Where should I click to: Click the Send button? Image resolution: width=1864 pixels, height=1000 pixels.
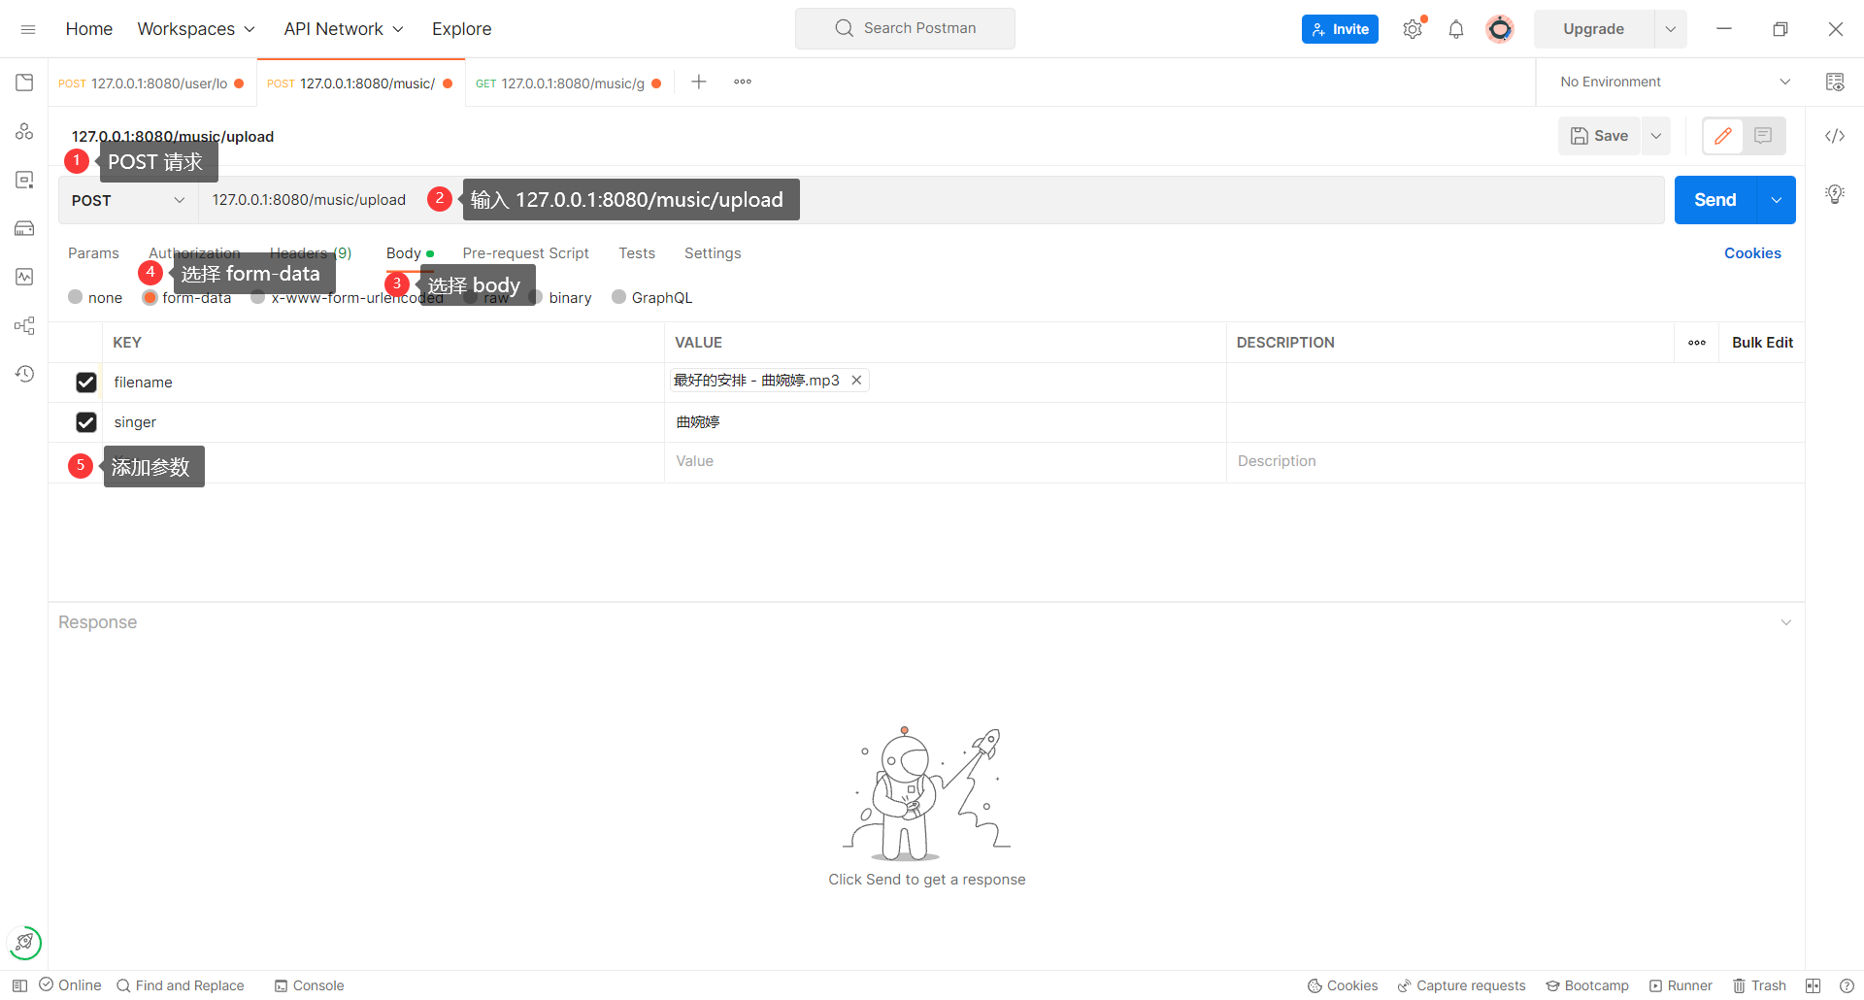[x=1715, y=200]
